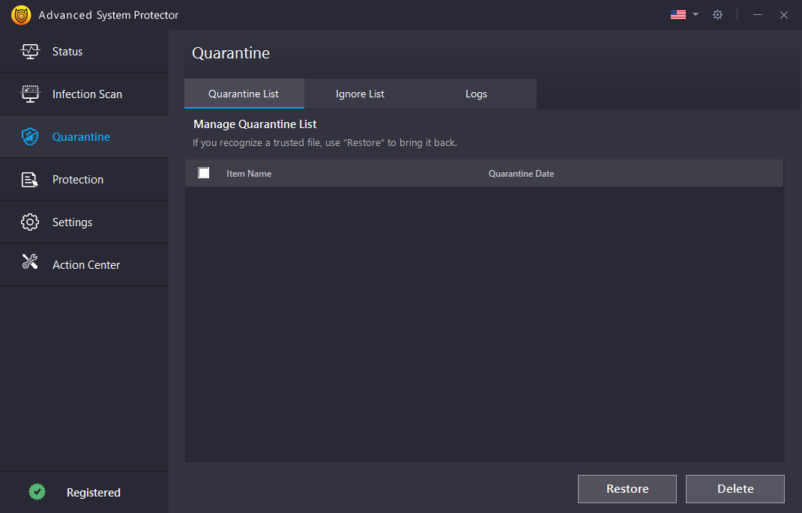This screenshot has height=513, width=802.
Task: Click the Status monitor icon in sidebar
Action: pos(30,52)
